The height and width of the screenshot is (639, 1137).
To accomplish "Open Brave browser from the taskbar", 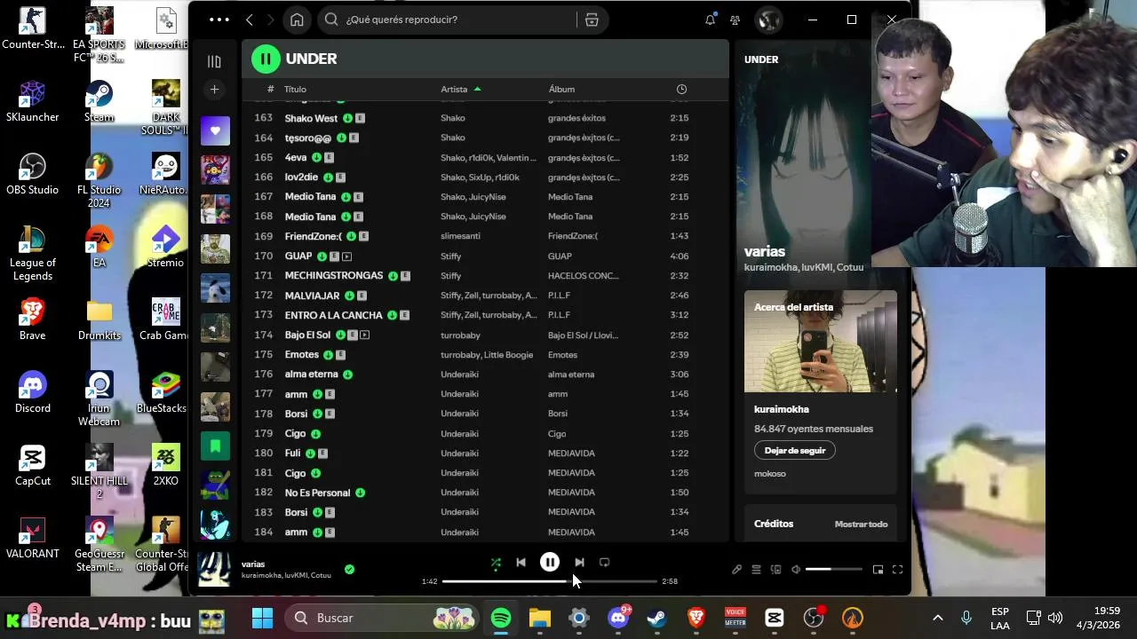I will 696,618.
